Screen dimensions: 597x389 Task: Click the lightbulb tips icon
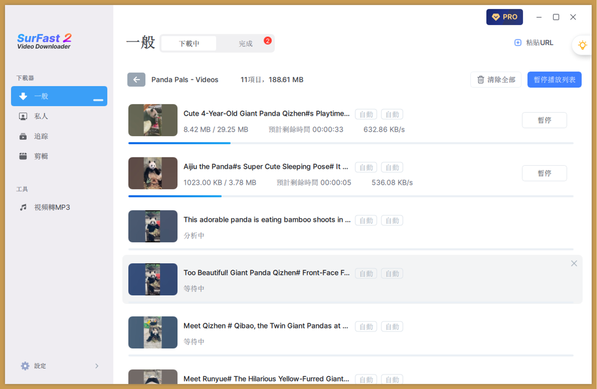point(582,45)
